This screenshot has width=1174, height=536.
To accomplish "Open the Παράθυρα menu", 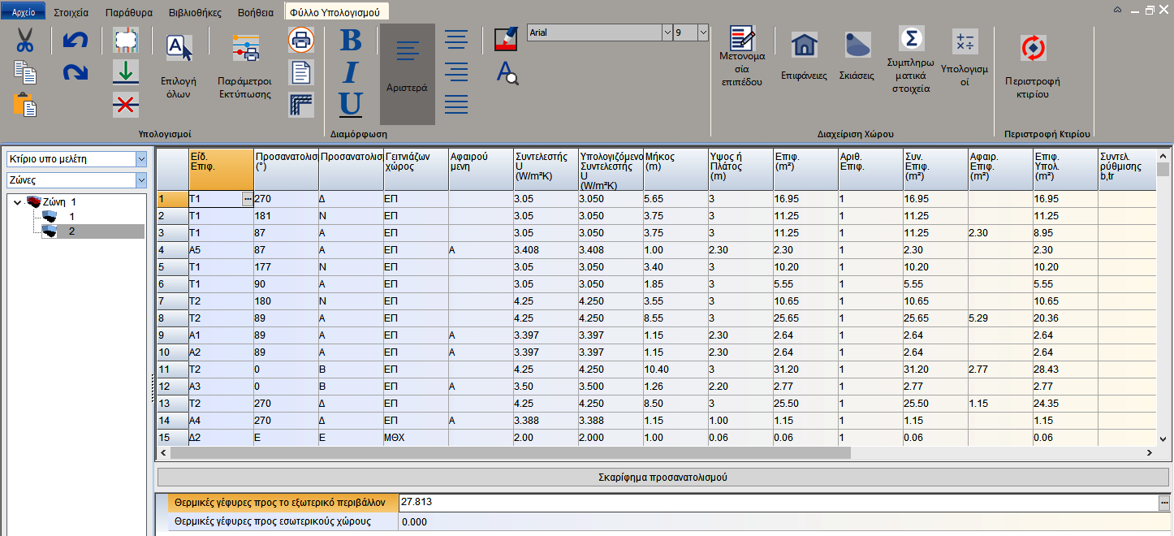I will (x=128, y=12).
